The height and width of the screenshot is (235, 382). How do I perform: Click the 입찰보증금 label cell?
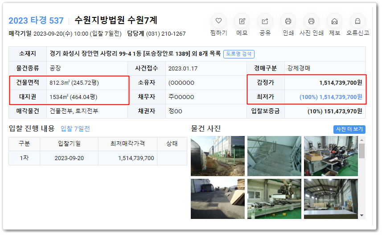(266, 111)
